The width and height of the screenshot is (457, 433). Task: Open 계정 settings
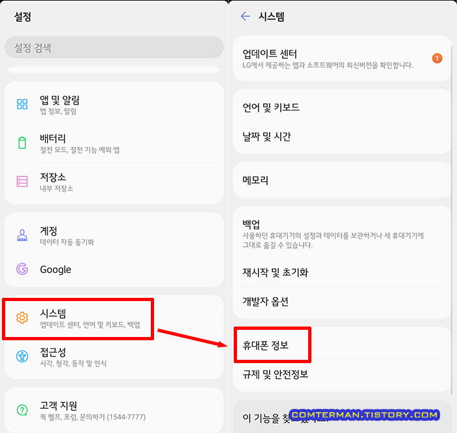pyautogui.click(x=114, y=235)
